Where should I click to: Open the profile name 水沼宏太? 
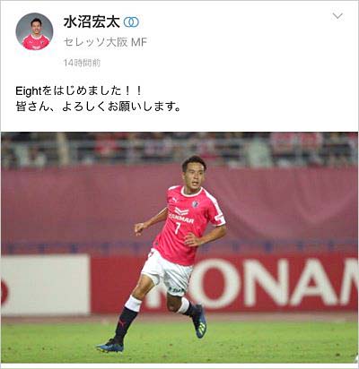[x=92, y=22]
